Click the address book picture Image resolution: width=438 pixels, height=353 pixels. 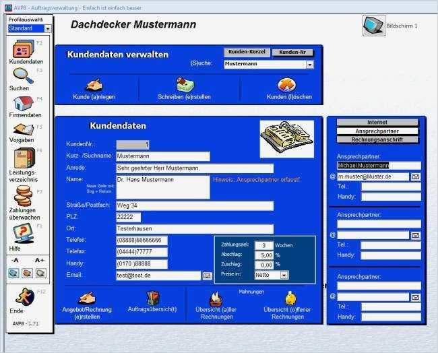click(287, 139)
